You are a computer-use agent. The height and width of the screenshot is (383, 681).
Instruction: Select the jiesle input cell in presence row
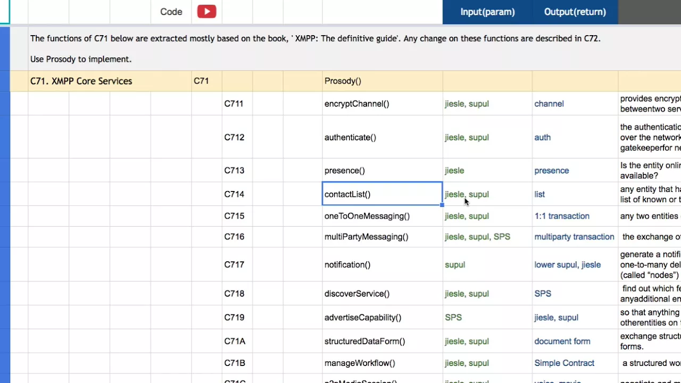click(487, 170)
